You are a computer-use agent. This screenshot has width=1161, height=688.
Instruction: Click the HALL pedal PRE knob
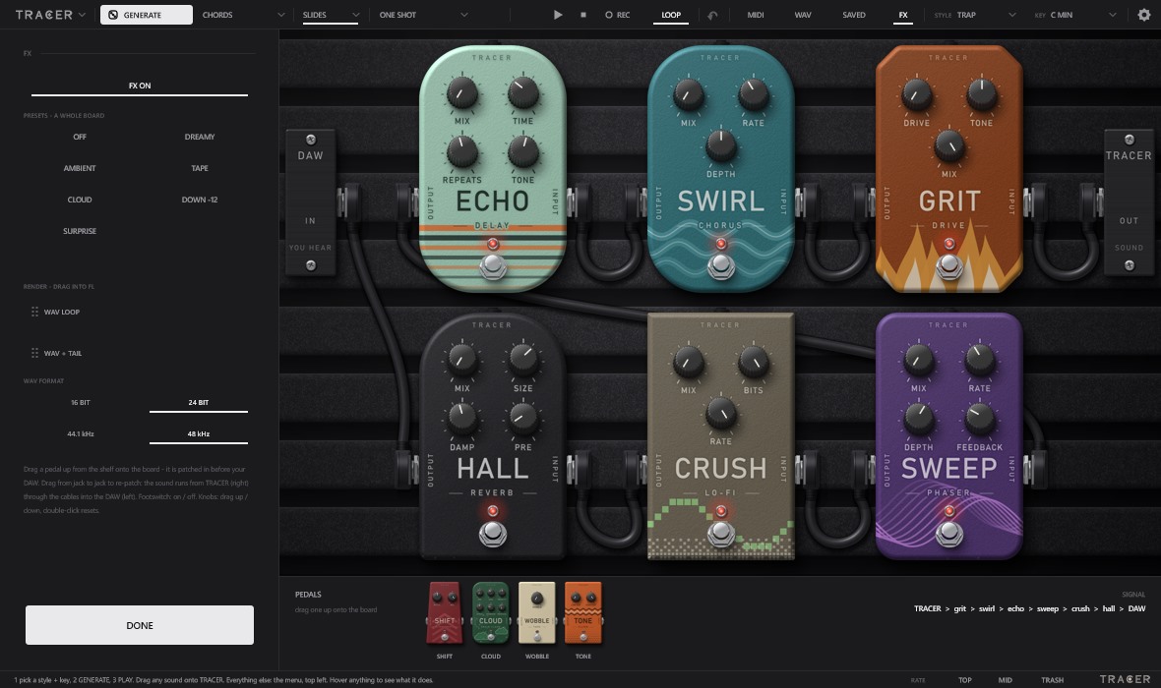click(522, 419)
